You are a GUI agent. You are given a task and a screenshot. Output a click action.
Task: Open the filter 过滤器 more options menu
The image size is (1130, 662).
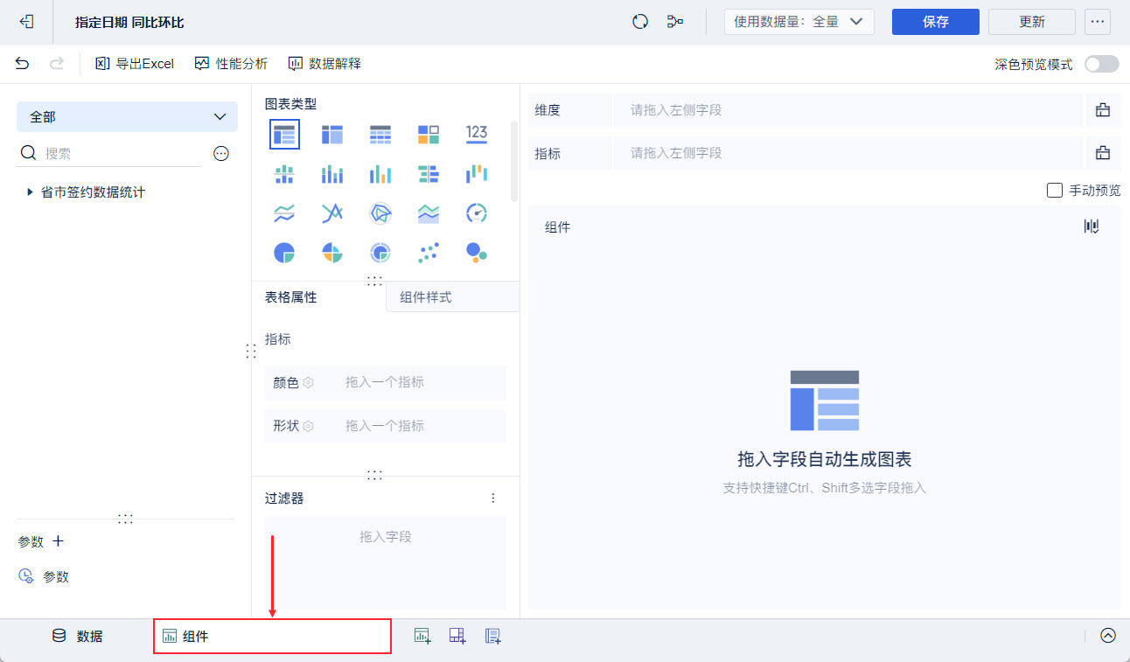(493, 498)
